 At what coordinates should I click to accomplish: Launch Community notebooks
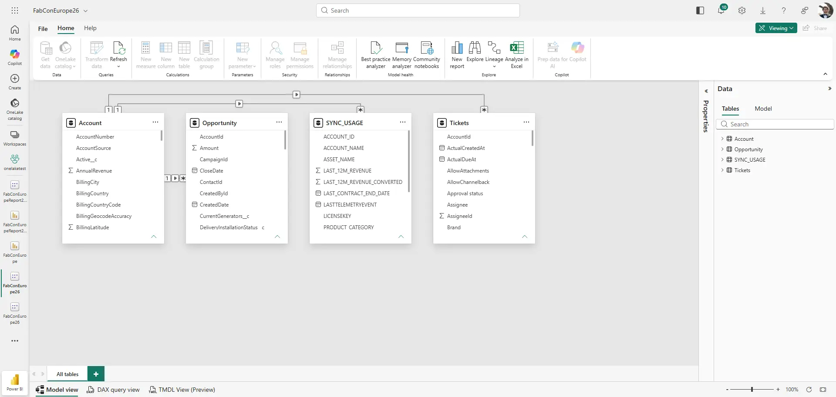tap(427, 55)
